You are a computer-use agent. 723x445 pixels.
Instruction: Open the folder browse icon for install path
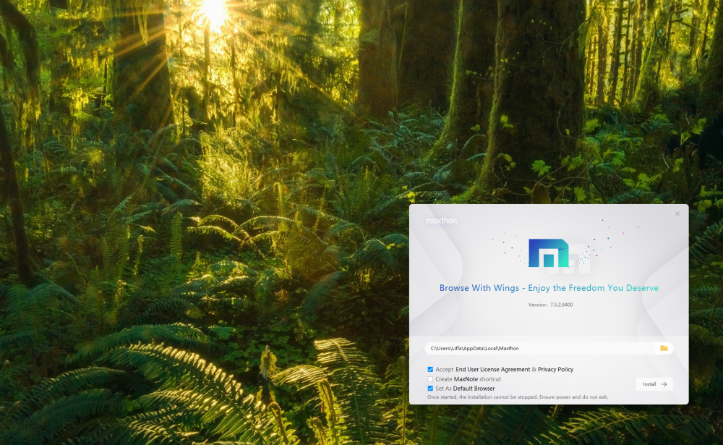(x=664, y=348)
